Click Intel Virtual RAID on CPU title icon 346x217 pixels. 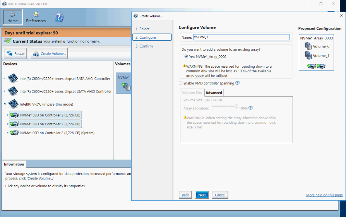[x=4, y=4]
